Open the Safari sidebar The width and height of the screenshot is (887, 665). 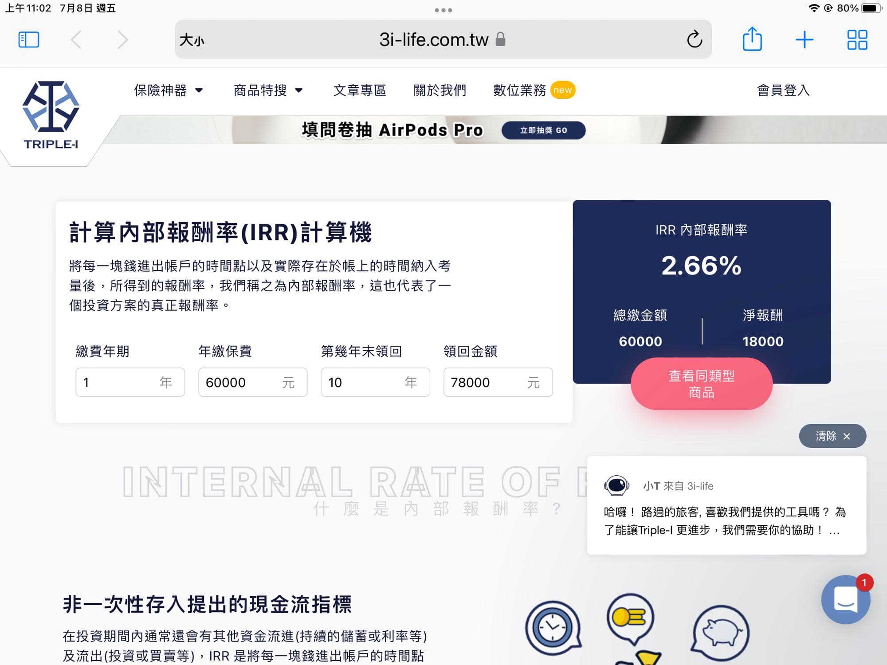pos(29,39)
